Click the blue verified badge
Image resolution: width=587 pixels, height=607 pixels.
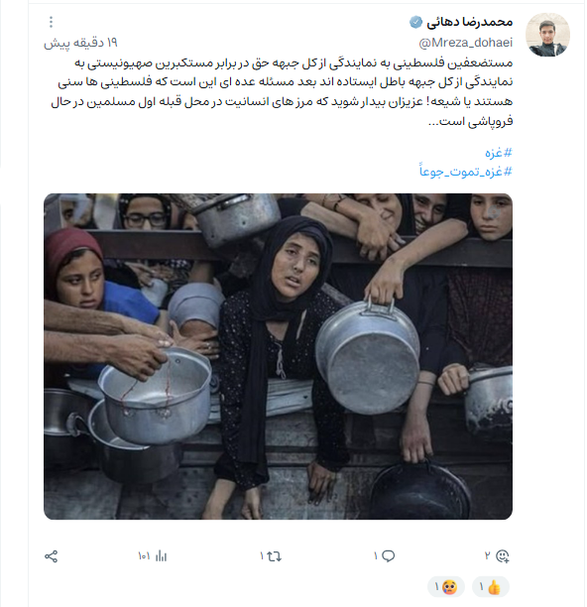(x=416, y=22)
